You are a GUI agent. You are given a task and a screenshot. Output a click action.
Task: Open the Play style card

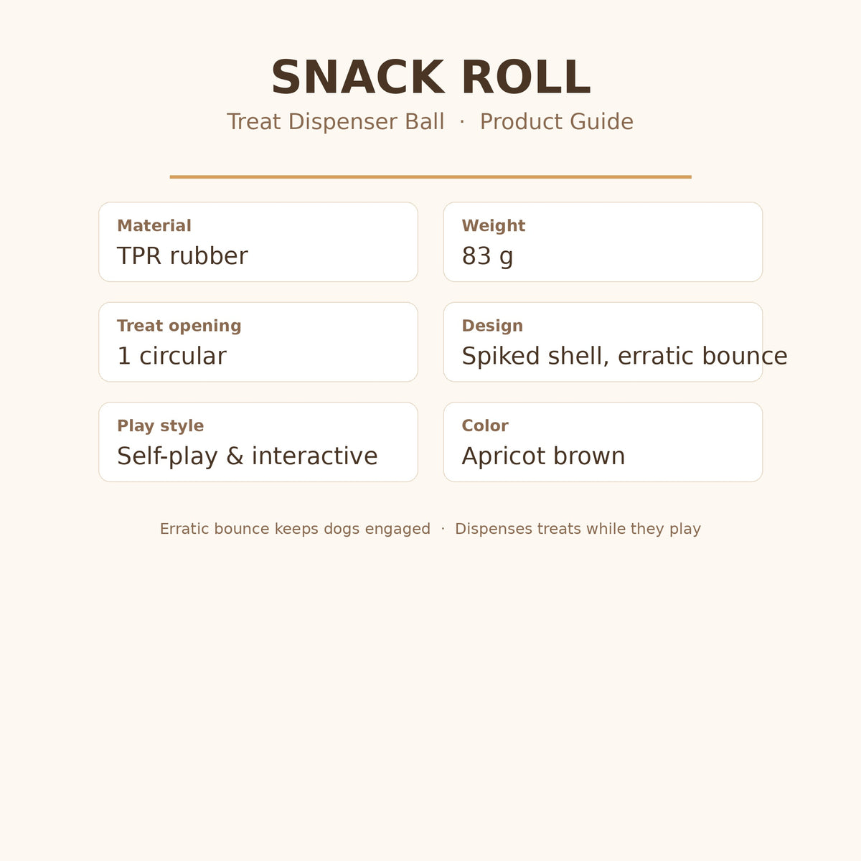(258, 442)
